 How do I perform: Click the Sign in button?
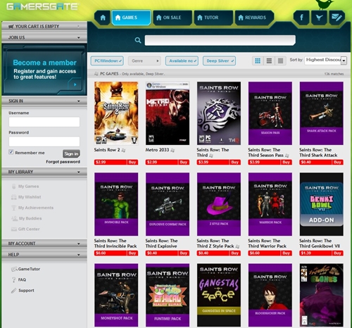pos(71,154)
